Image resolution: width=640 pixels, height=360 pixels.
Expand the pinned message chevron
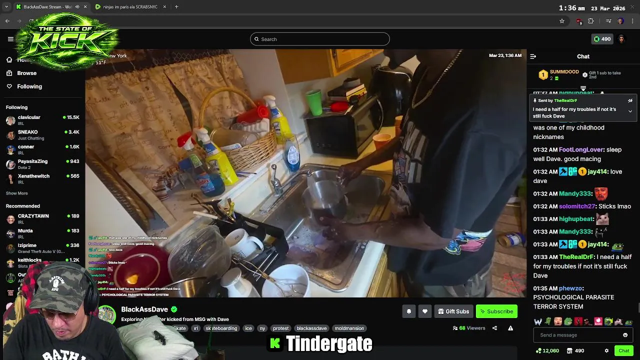pos(630,111)
